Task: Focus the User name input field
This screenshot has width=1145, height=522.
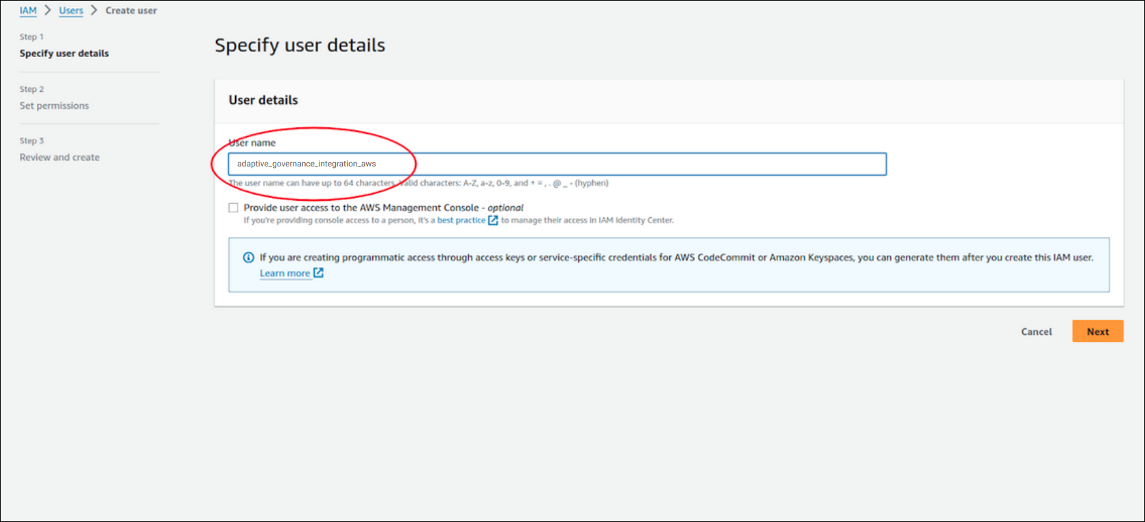Action: click(557, 164)
